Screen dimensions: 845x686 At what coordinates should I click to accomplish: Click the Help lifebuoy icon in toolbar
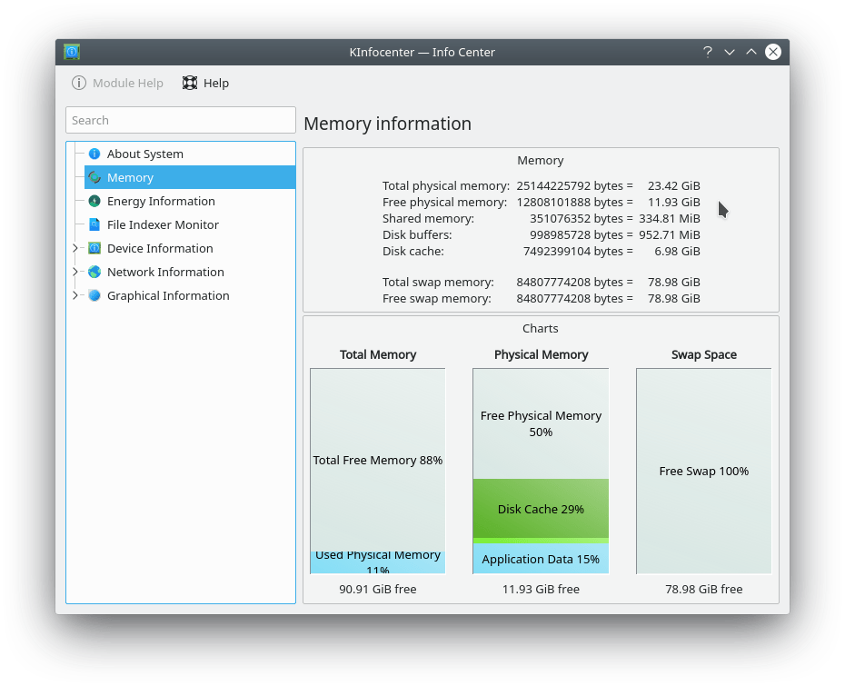(190, 83)
